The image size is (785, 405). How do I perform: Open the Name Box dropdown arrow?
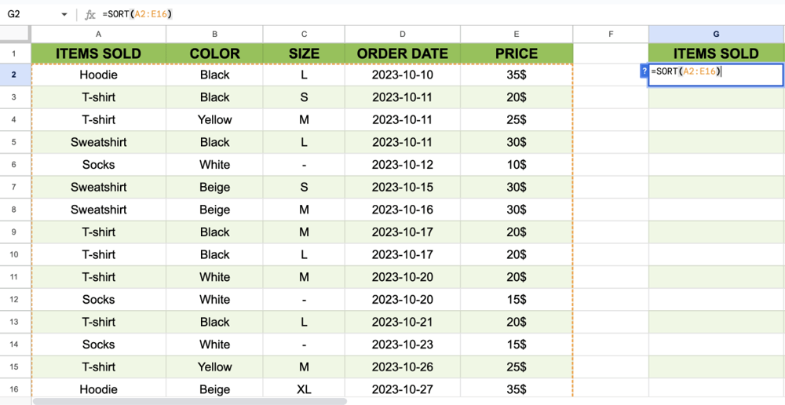point(64,14)
